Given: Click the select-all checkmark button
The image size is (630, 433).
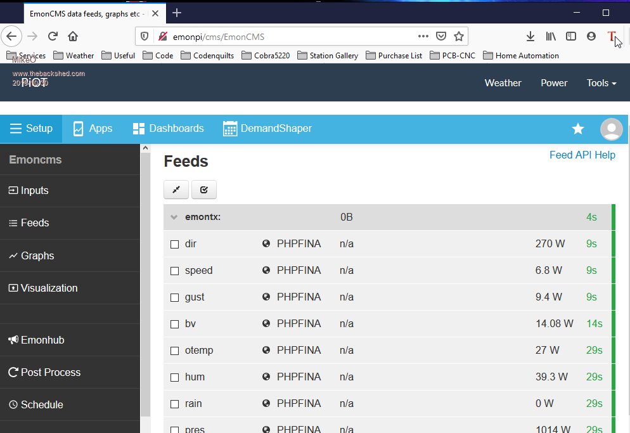Looking at the screenshot, I should [x=204, y=190].
